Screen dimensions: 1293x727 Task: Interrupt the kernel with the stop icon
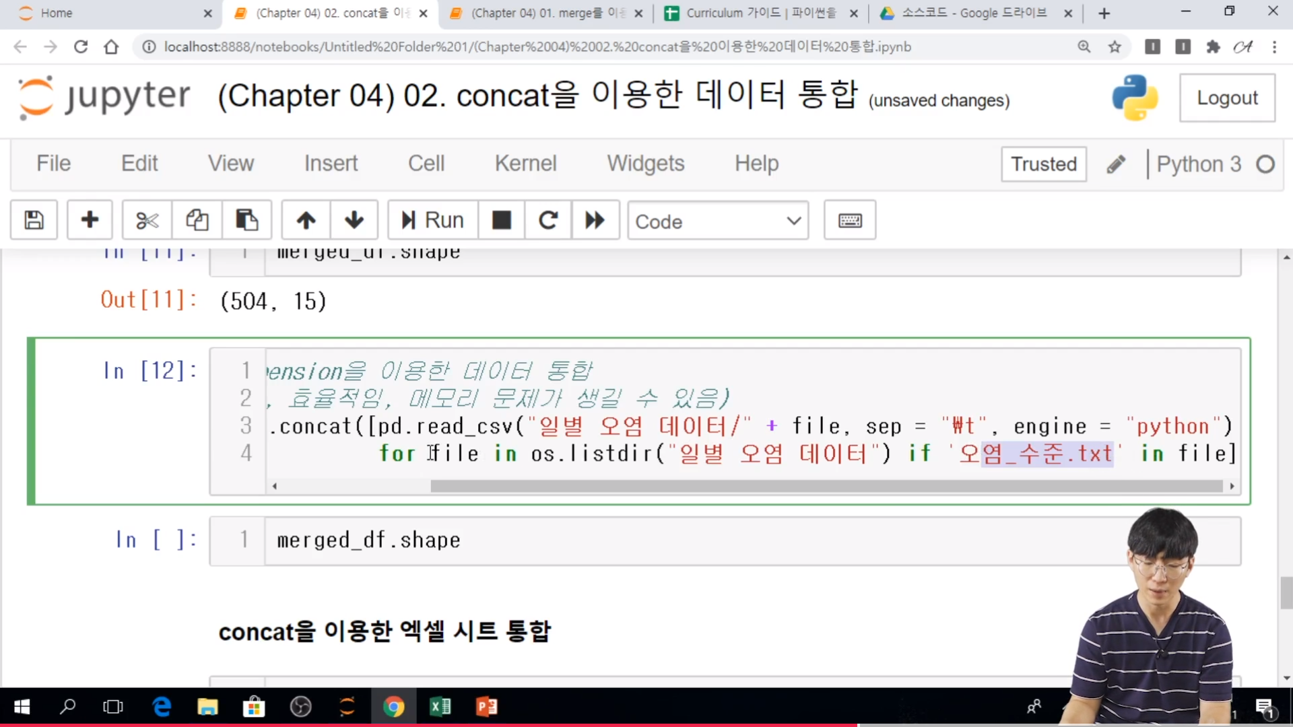point(501,220)
